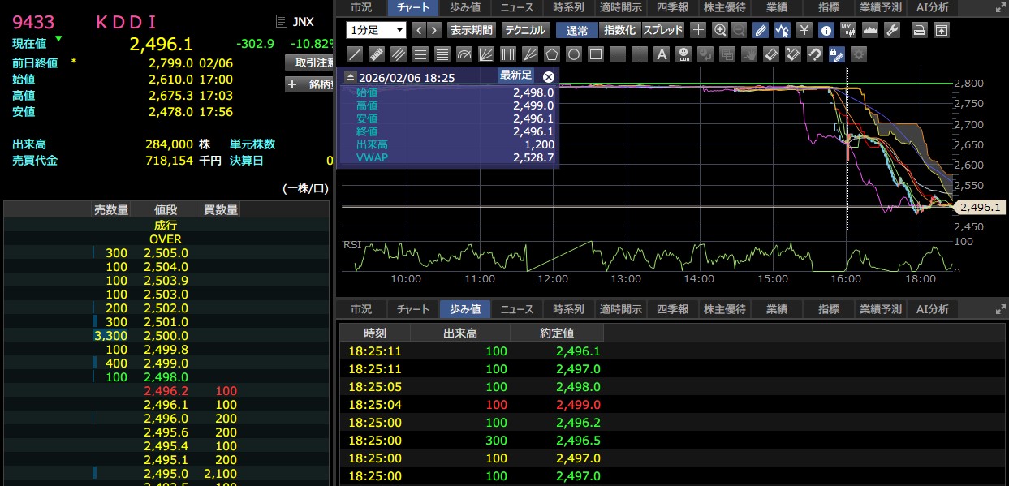Select the rectangle shape tool

coord(596,54)
